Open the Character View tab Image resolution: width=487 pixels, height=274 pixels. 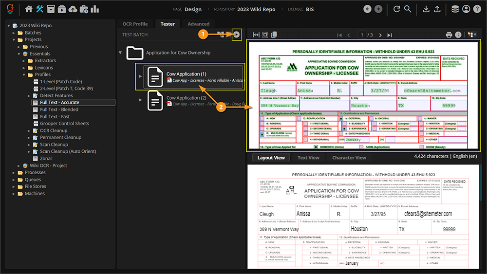(349, 158)
